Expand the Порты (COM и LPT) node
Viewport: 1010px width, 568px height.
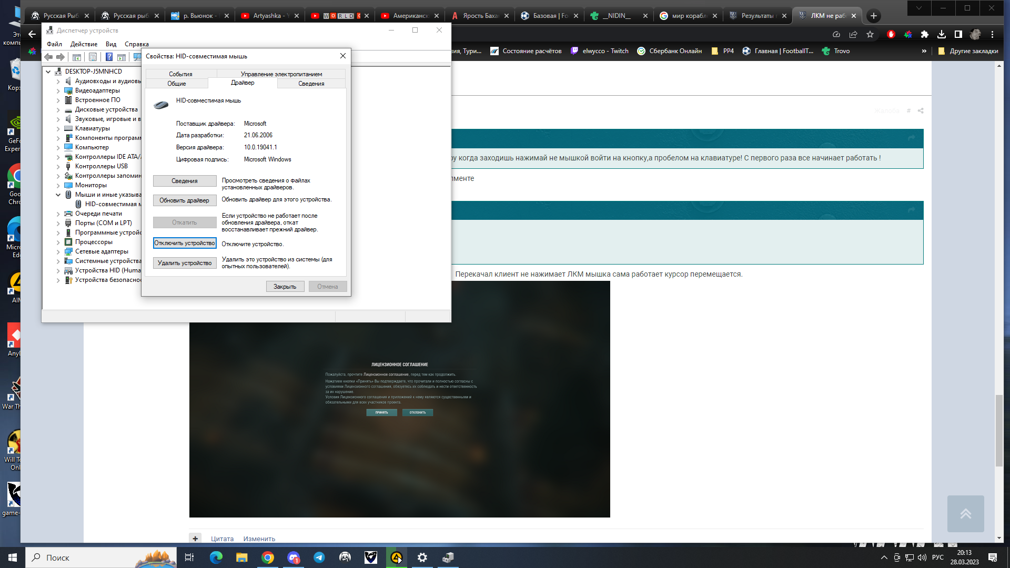tap(58, 223)
